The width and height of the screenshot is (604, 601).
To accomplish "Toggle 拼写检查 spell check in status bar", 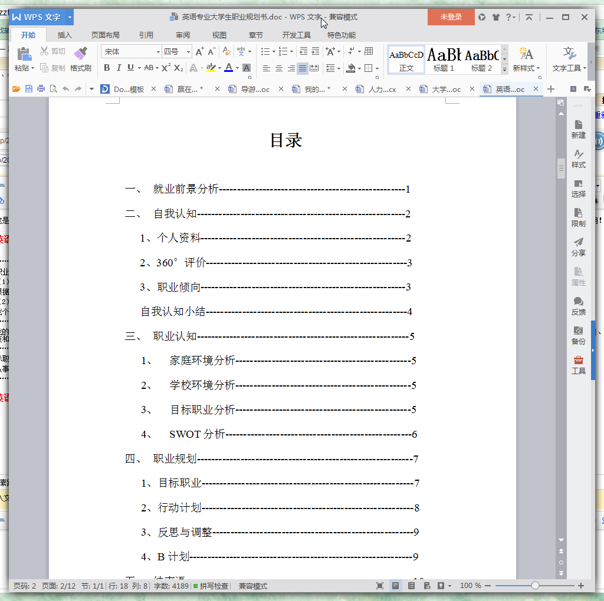I will [x=211, y=586].
